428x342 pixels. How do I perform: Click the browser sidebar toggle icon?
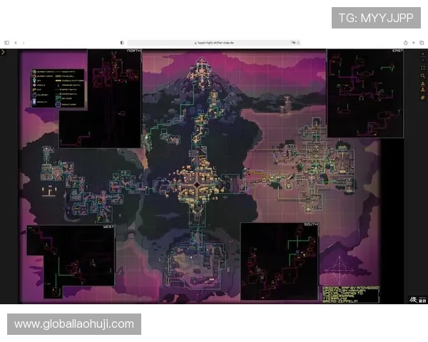[x=7, y=43]
